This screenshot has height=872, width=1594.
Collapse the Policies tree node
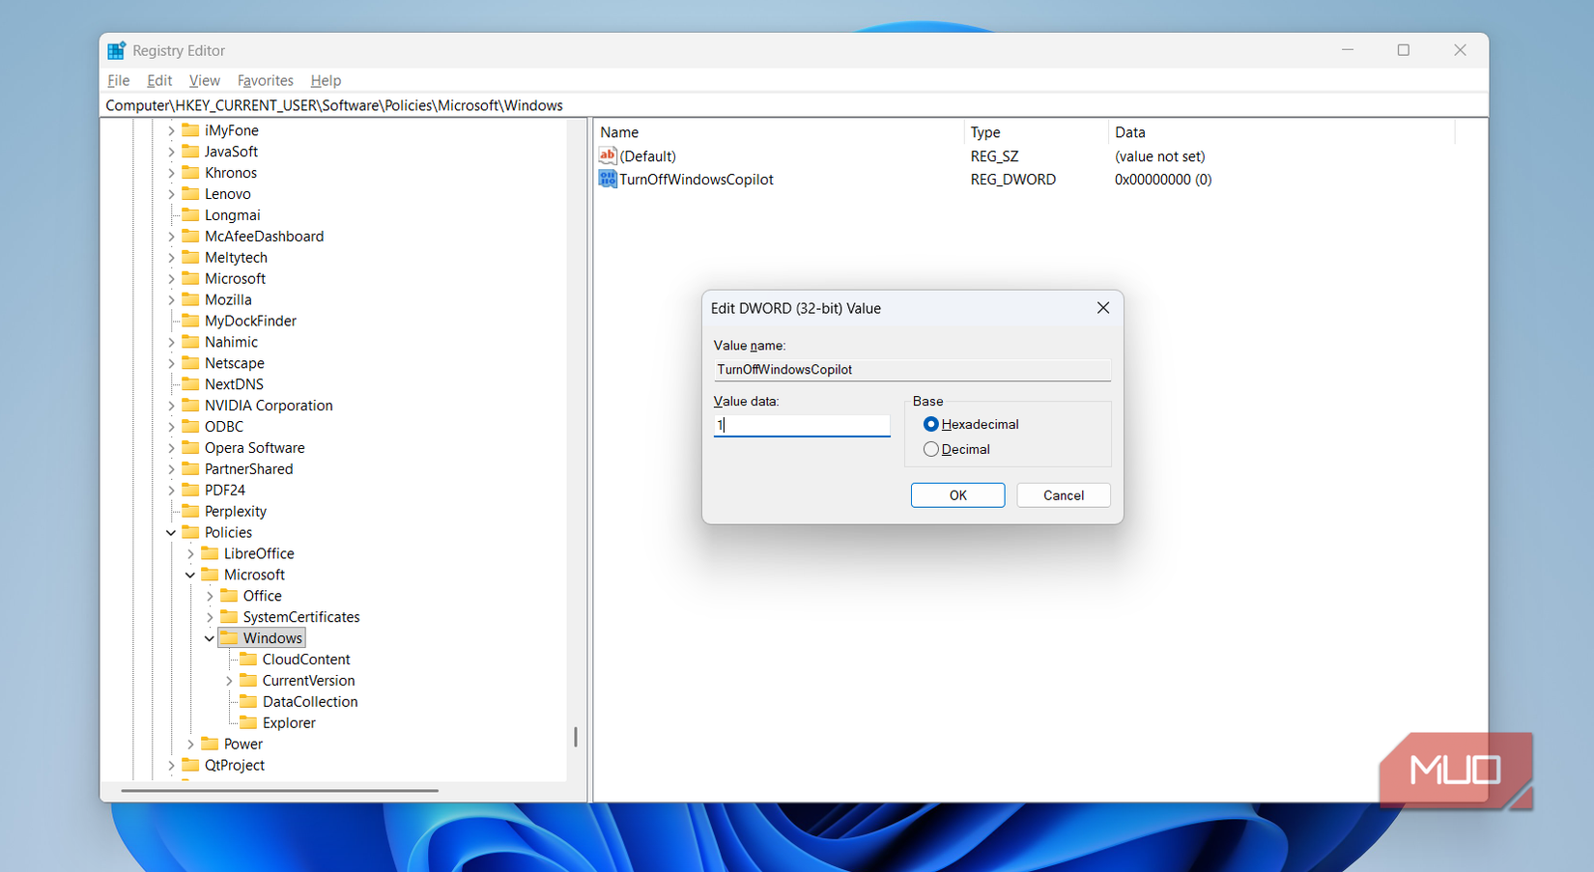(171, 533)
